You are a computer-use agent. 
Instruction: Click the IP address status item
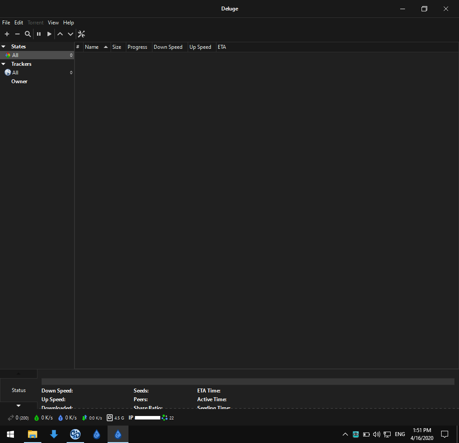point(144,418)
